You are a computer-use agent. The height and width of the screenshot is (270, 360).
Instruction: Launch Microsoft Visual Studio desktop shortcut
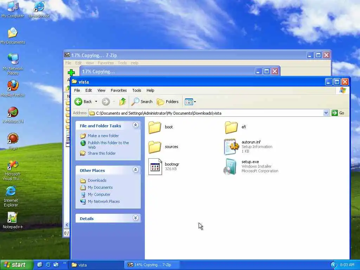tap(13, 171)
